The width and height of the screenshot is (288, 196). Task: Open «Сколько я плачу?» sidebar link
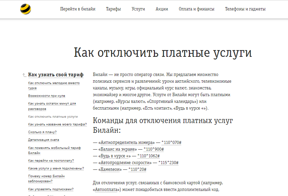point(42,132)
